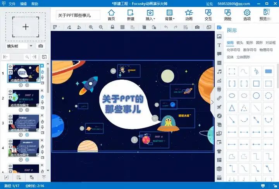
Task: Open the T-shirt theme panel in sidebar
Action: (x=219, y=151)
